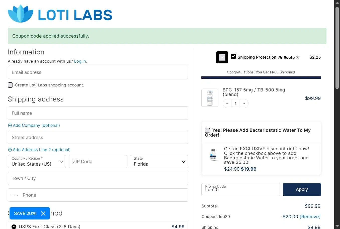340x229 pixels.
Task: Click the black Route shield badge icon
Action: pyautogui.click(x=222, y=57)
